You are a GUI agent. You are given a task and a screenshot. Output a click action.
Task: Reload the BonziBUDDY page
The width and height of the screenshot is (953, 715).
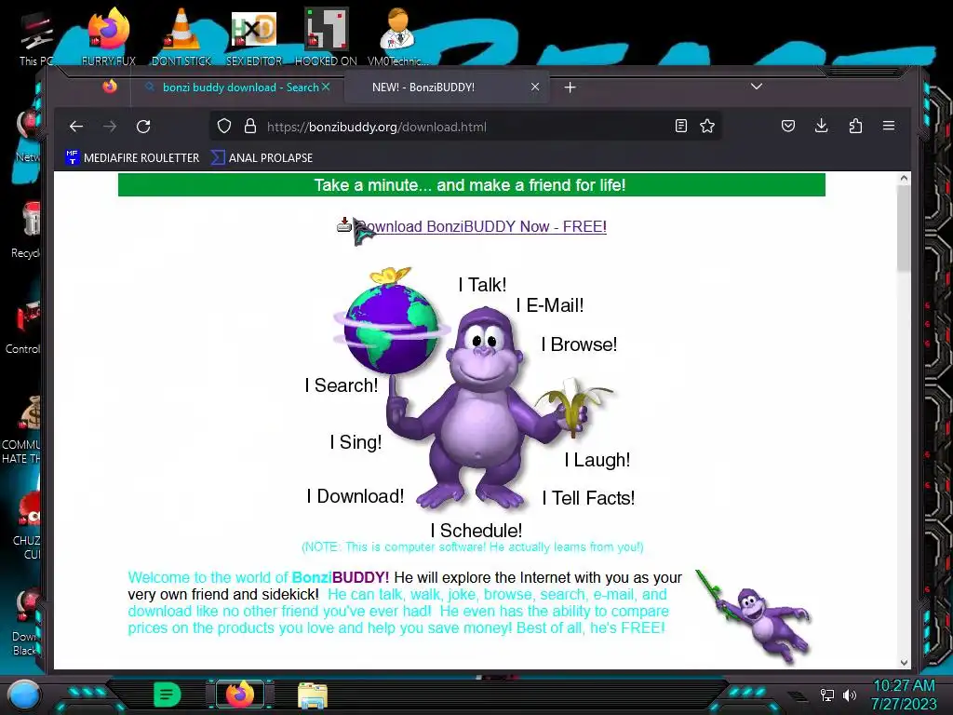[x=143, y=127]
